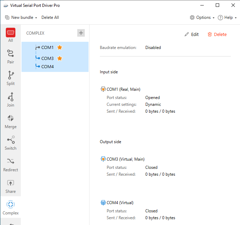Open the Merge bundle type
The height and width of the screenshot is (225, 240).
[11, 121]
